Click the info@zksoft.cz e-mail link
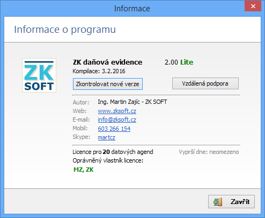Screen dimensions: 265x218 point(117,119)
